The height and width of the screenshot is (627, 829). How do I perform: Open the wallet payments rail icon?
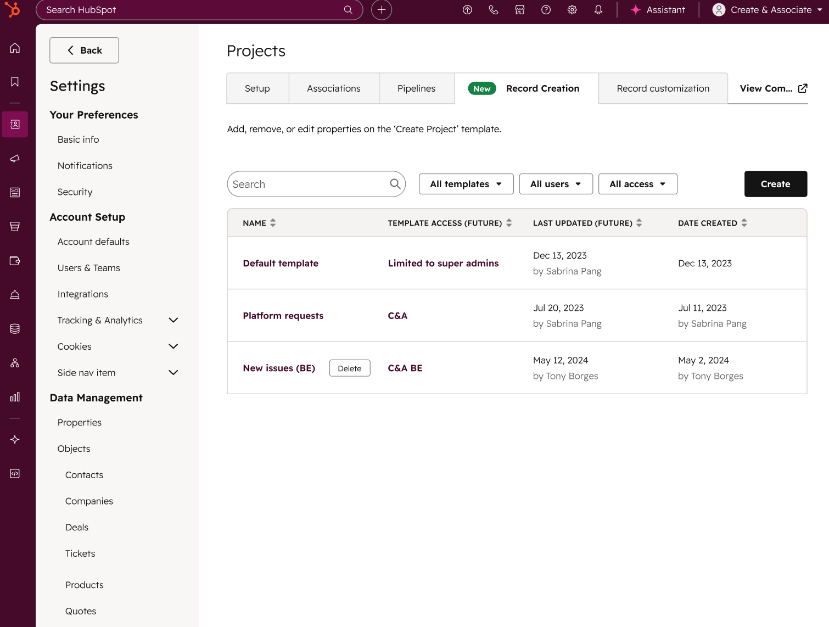(15, 260)
